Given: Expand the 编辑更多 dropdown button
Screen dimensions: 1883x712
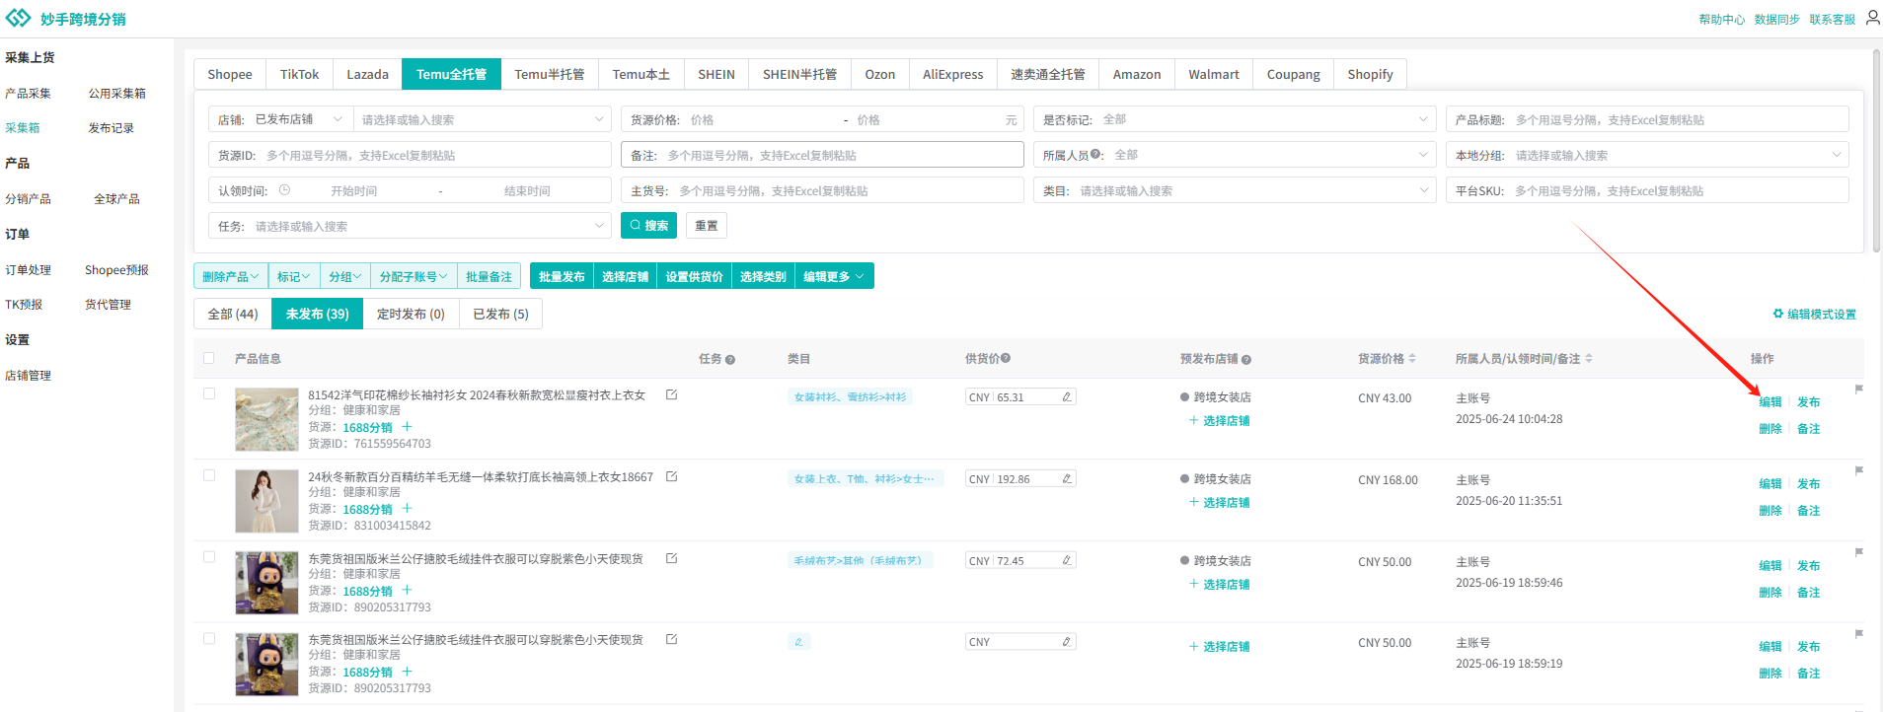Looking at the screenshot, I should tap(834, 276).
